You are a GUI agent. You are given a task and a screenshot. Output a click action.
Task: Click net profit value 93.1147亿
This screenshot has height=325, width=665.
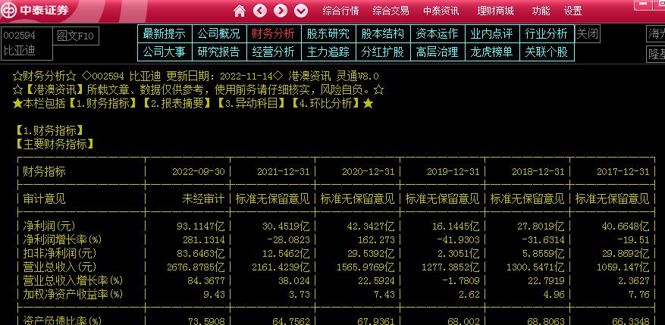(x=201, y=226)
